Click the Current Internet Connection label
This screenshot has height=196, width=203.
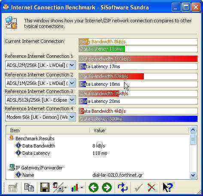(34, 41)
